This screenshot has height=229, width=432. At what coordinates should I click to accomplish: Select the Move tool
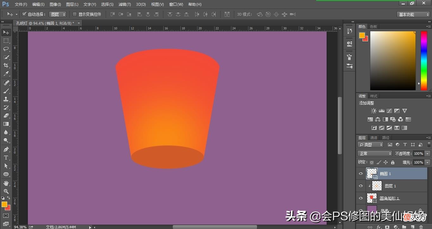(6, 32)
